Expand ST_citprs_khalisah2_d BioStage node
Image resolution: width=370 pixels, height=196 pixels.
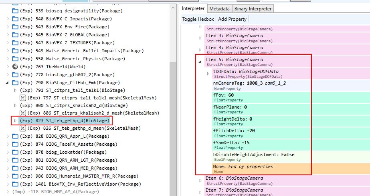click(15, 105)
